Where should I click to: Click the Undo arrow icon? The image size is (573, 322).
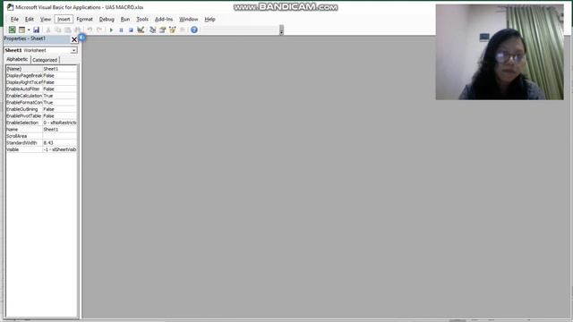tap(90, 30)
